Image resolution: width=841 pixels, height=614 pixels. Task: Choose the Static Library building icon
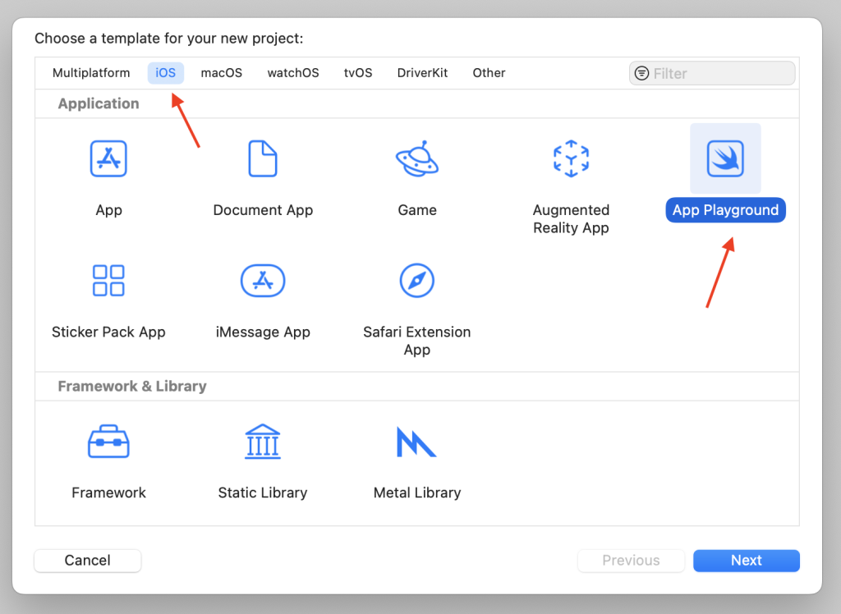click(x=263, y=442)
